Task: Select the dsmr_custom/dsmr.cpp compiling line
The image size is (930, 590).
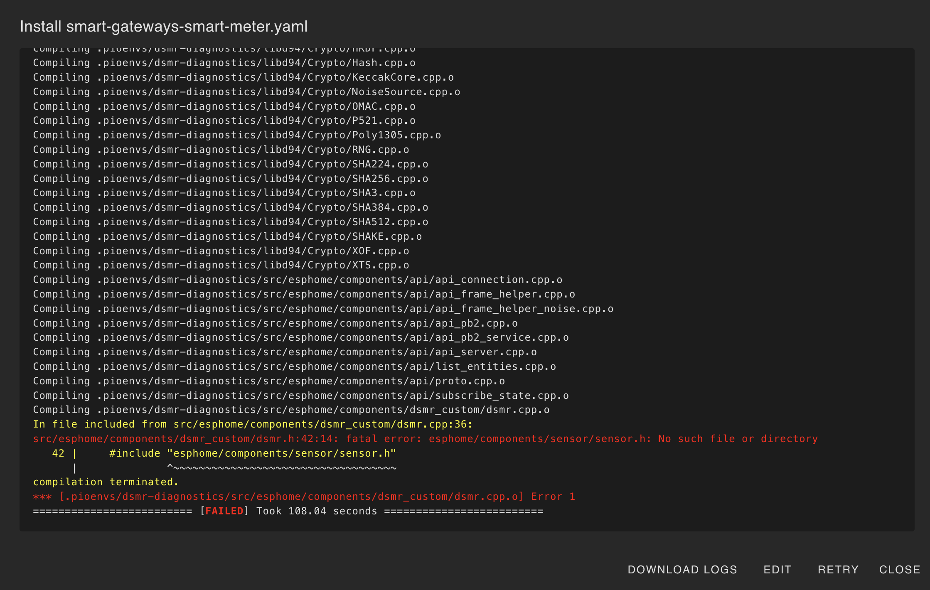Action: coord(290,409)
